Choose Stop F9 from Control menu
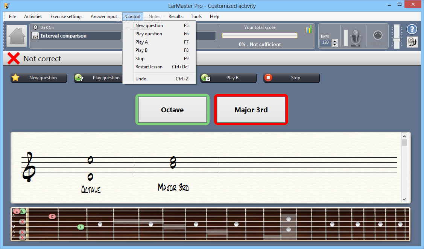424x249 pixels. [x=159, y=58]
